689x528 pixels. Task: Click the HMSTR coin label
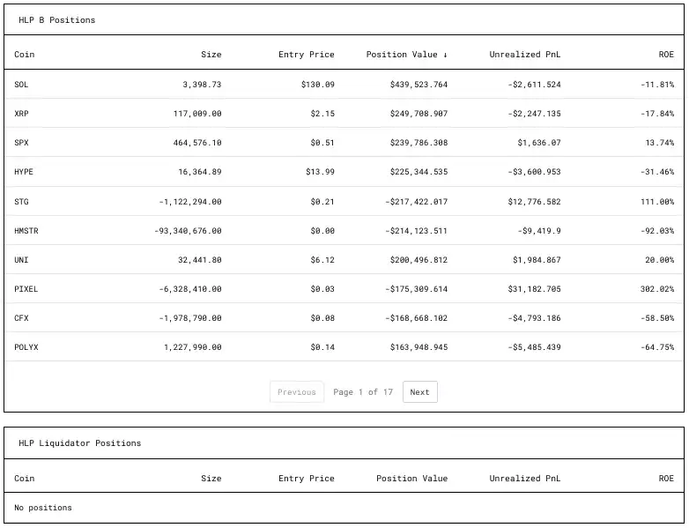click(x=26, y=231)
